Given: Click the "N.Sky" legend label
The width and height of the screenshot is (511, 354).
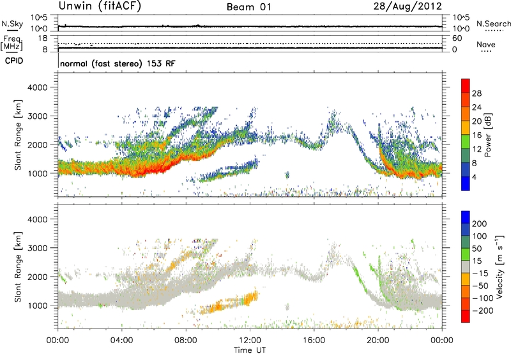Looking at the screenshot, I should point(12,24).
